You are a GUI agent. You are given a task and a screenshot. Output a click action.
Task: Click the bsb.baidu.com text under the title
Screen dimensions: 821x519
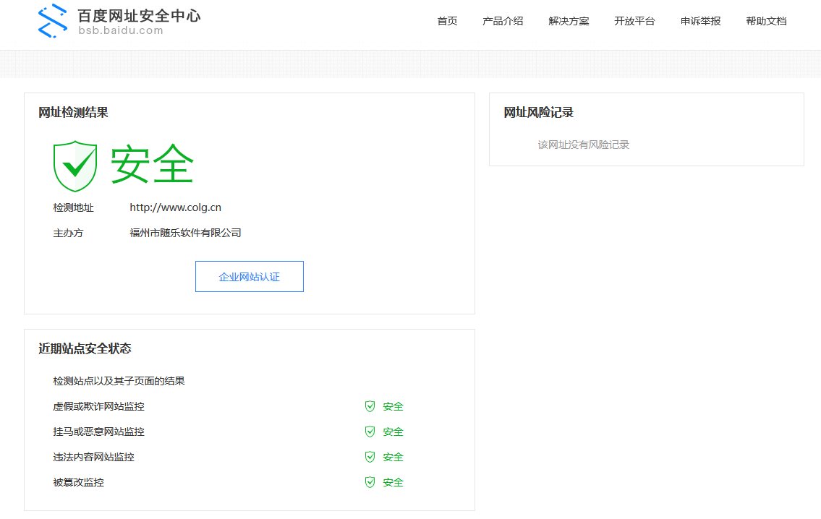point(121,30)
